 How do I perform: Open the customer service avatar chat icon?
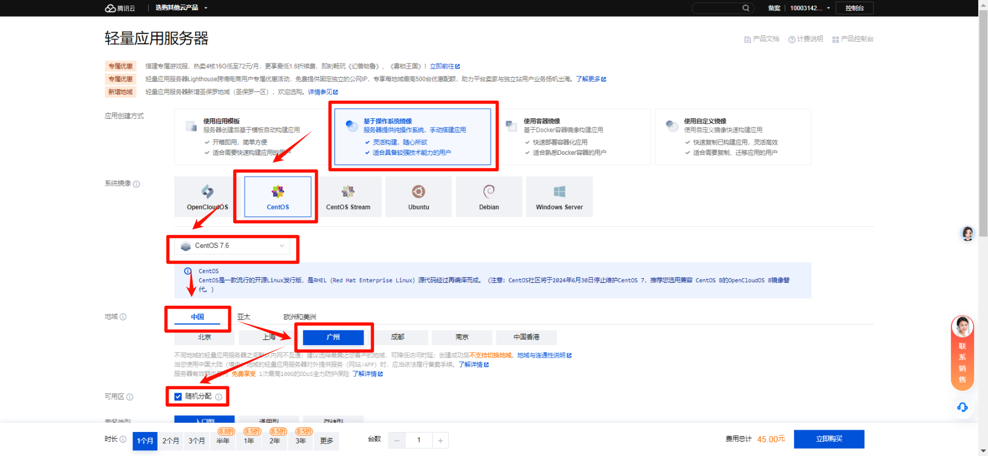click(x=967, y=234)
